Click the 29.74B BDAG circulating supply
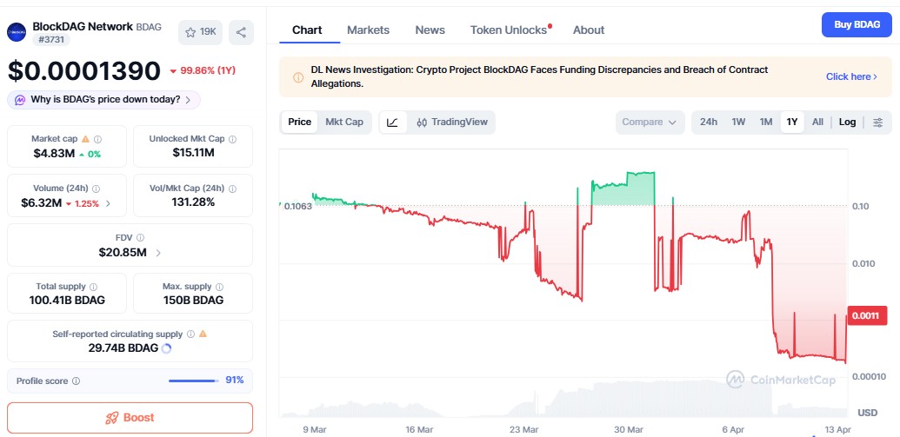Image resolution: width=900 pixels, height=437 pixels. click(x=123, y=348)
